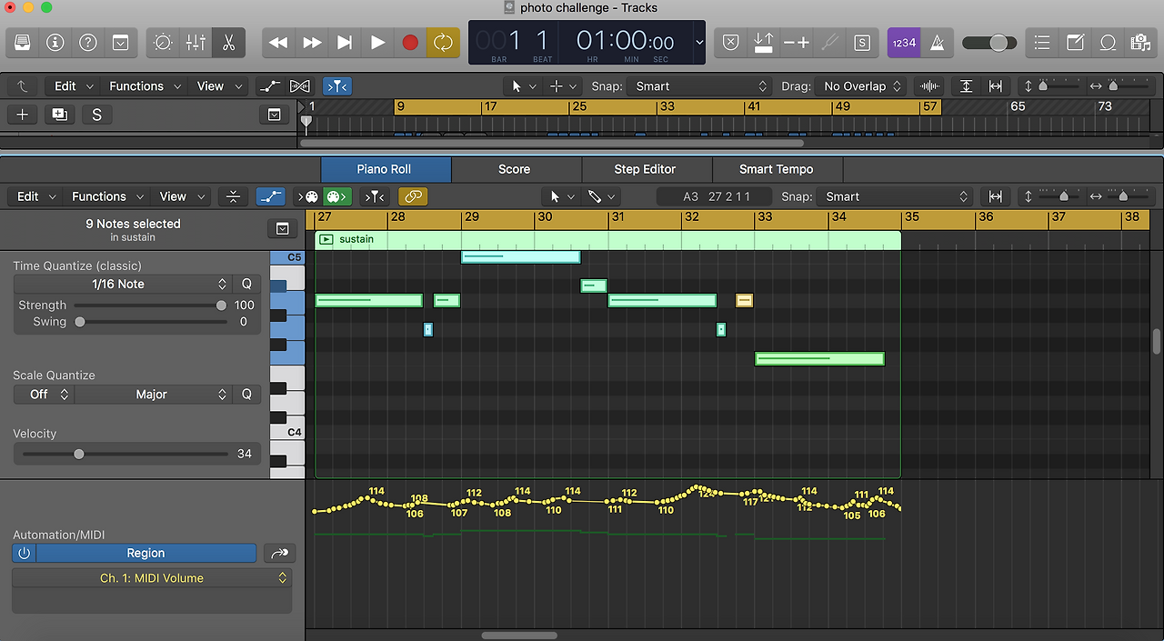Viewport: 1164px width, 641px height.
Task: Open Piano Roll Edit menu
Action: coord(35,196)
